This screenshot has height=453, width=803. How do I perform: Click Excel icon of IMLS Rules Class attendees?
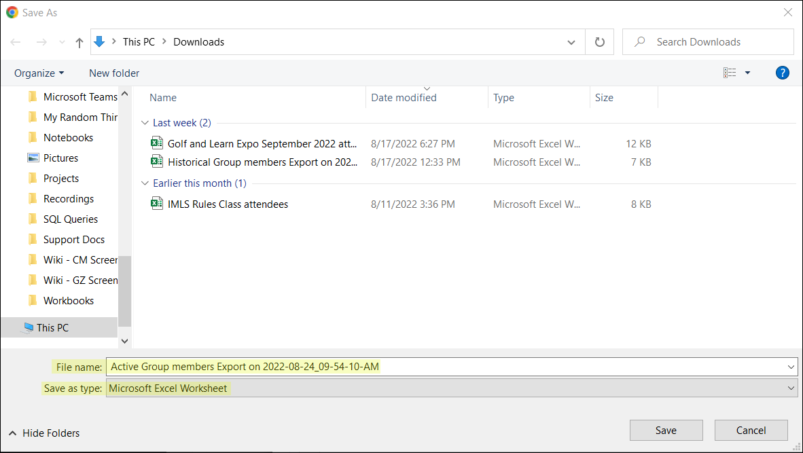pyautogui.click(x=157, y=204)
